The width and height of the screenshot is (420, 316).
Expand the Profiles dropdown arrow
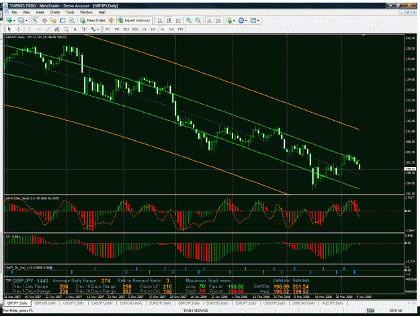pos(26,21)
